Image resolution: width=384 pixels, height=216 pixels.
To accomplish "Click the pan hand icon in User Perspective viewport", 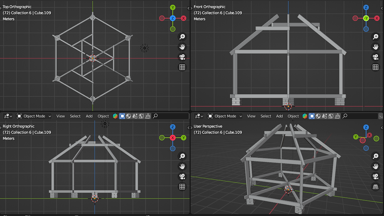I will click(375, 166).
